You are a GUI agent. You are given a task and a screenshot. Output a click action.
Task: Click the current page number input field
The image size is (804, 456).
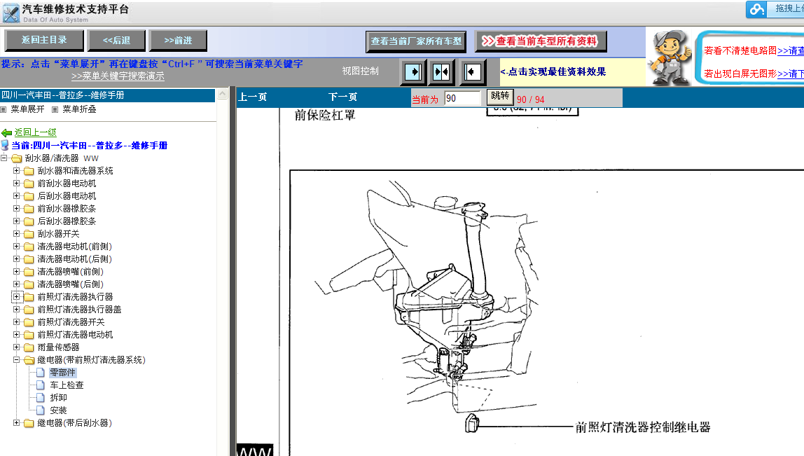pyautogui.click(x=462, y=98)
